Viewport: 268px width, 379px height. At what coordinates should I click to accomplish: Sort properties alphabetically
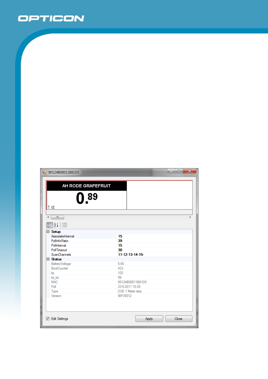coord(56,225)
